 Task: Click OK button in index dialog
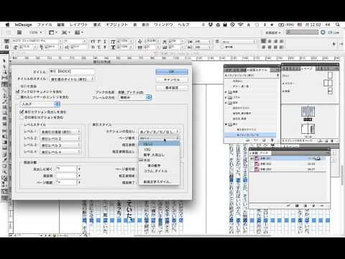pyautogui.click(x=172, y=71)
